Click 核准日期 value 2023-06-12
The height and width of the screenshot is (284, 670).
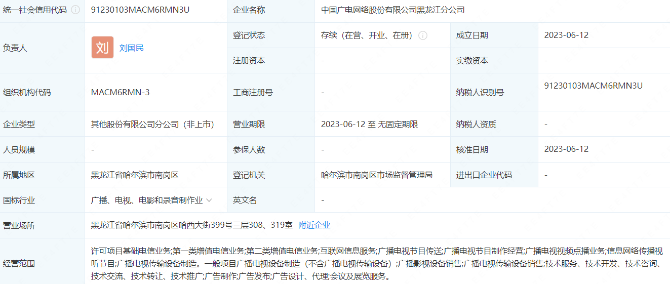tap(566, 149)
